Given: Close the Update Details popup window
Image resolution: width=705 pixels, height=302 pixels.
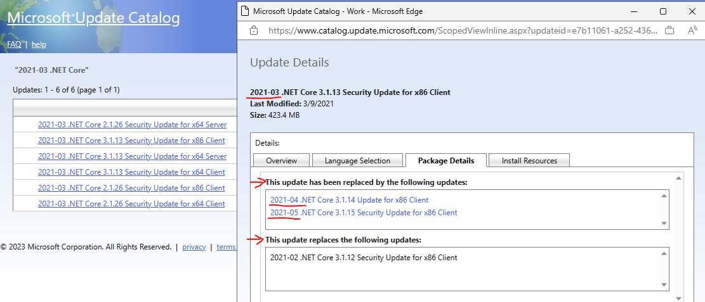Looking at the screenshot, I should click(x=690, y=11).
